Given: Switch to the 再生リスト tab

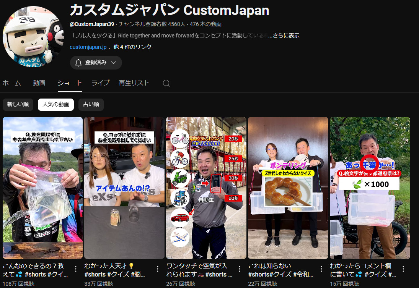Looking at the screenshot, I should tap(134, 83).
